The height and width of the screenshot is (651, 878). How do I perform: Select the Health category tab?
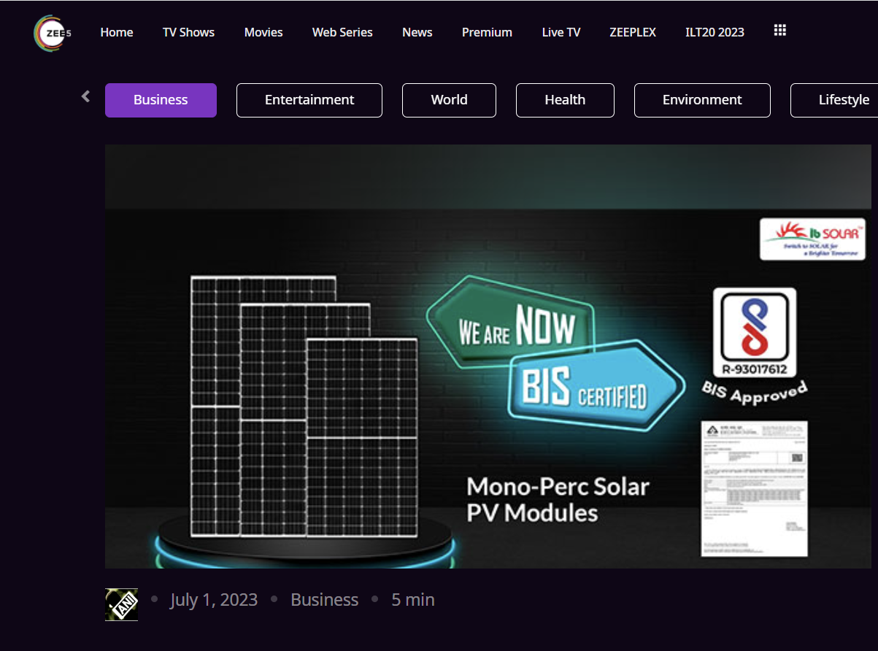[565, 100]
